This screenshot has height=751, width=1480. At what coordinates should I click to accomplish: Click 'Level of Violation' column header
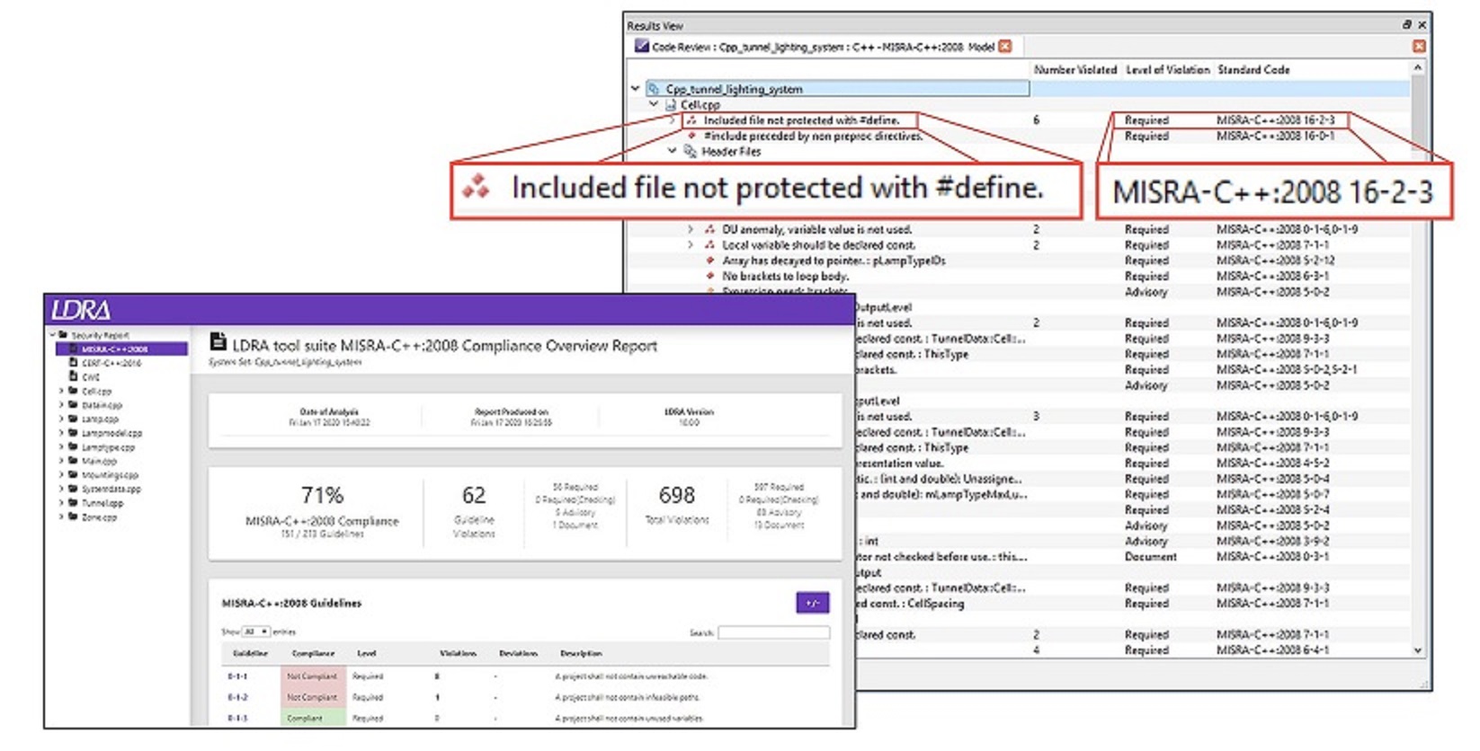point(1167,69)
